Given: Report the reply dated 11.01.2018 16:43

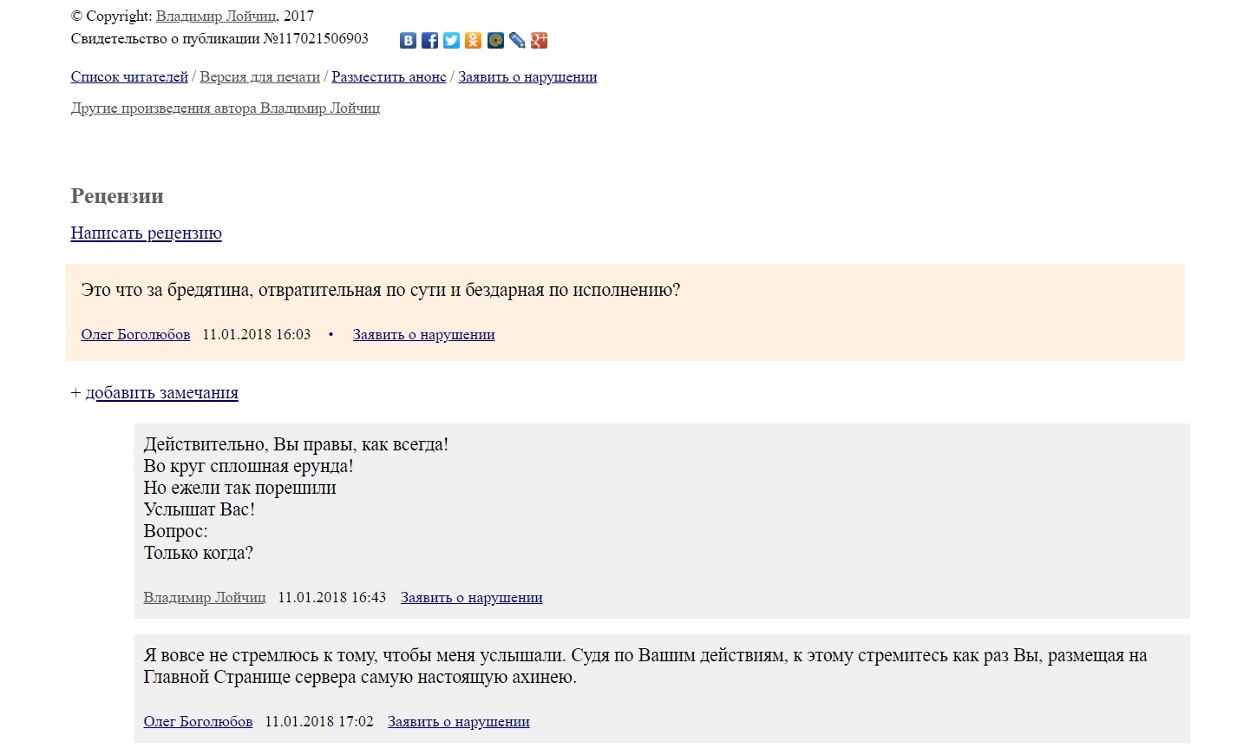Looking at the screenshot, I should [472, 597].
